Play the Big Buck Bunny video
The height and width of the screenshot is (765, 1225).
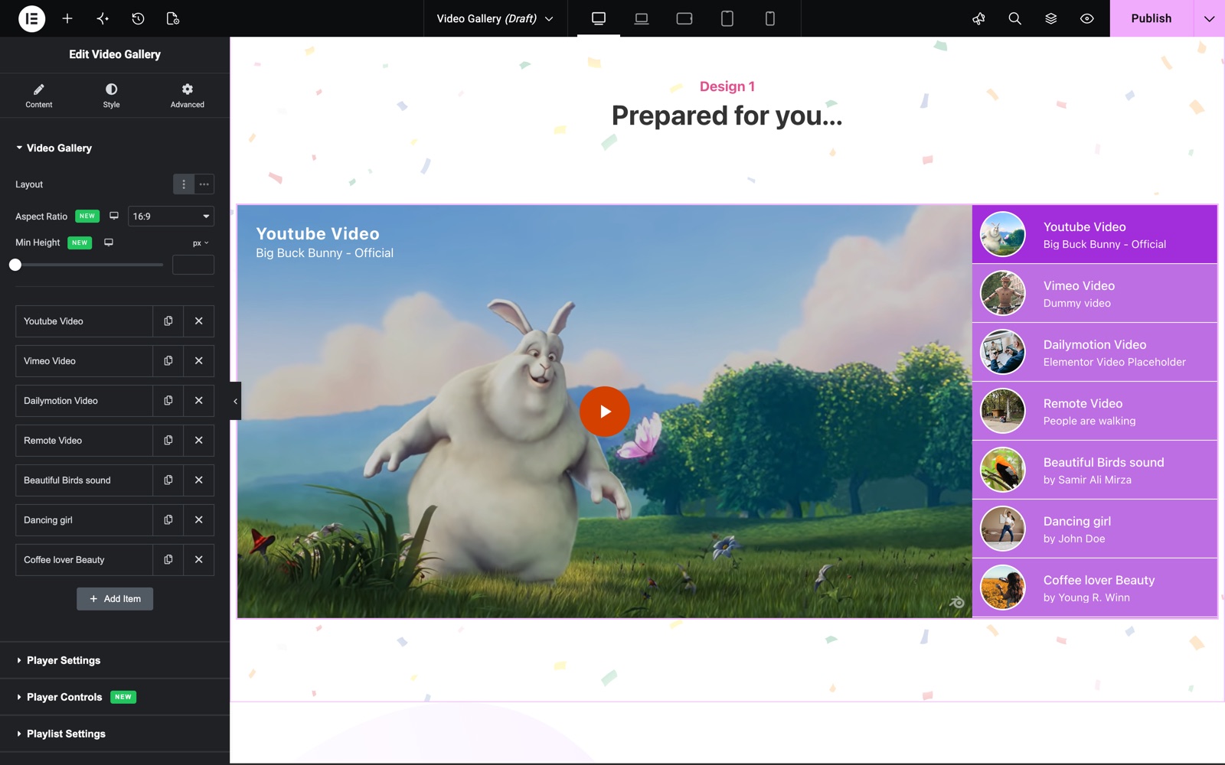pos(604,412)
